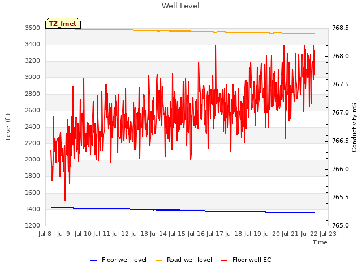The height and width of the screenshot is (271, 362).
Task: Click the 765.0 right axis value
Action: pos(341,225)
